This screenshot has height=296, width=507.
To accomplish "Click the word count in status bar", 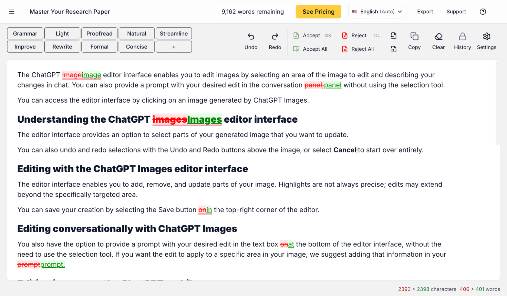I will pos(480,289).
